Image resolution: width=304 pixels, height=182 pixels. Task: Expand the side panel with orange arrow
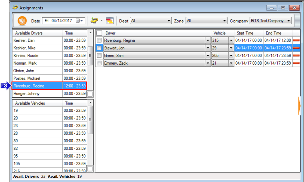pyautogui.click(x=299, y=106)
